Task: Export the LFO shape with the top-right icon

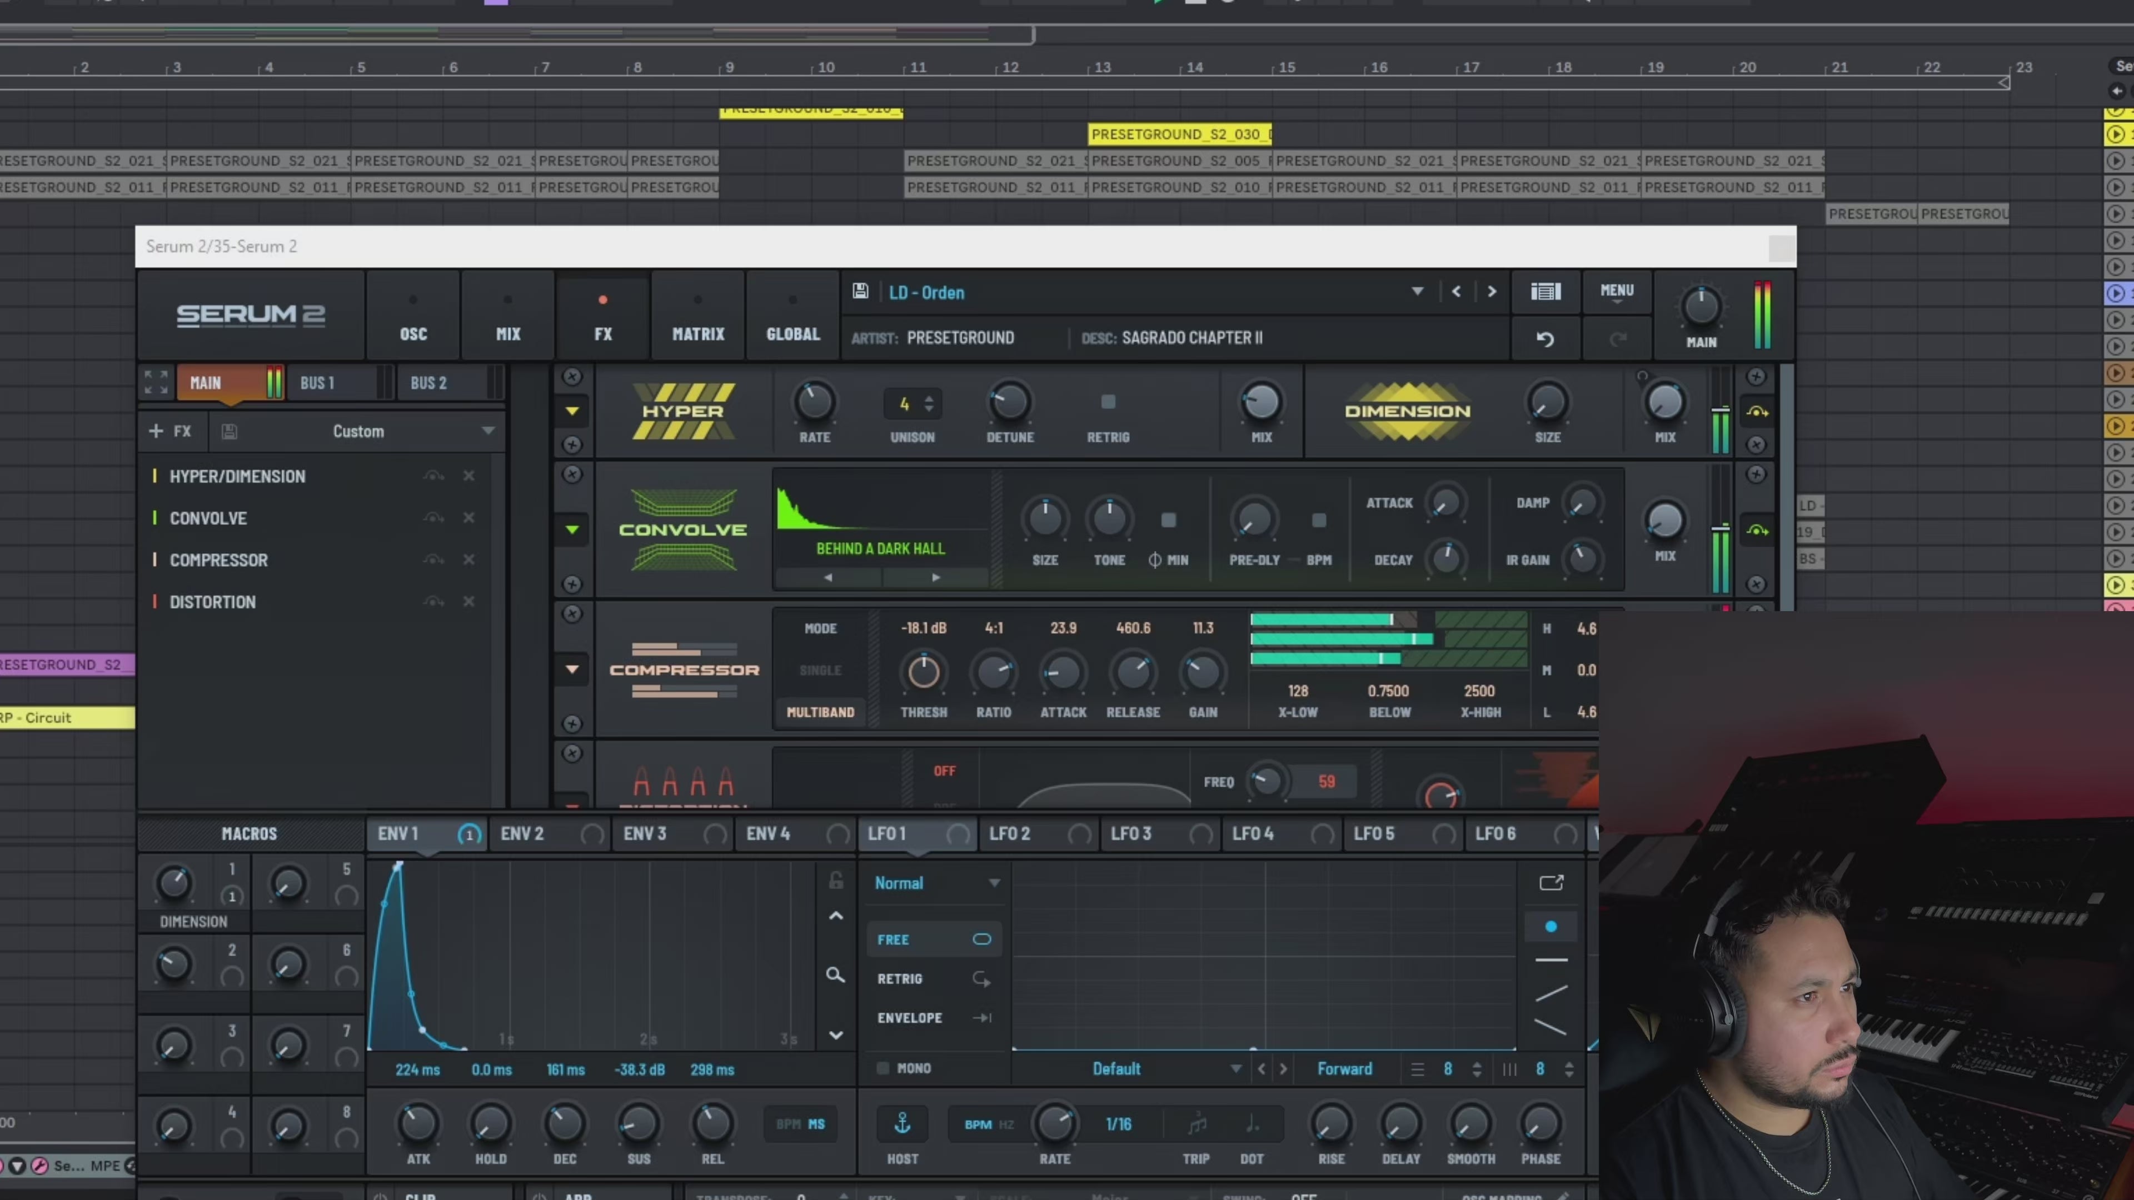Action: [x=1551, y=882]
